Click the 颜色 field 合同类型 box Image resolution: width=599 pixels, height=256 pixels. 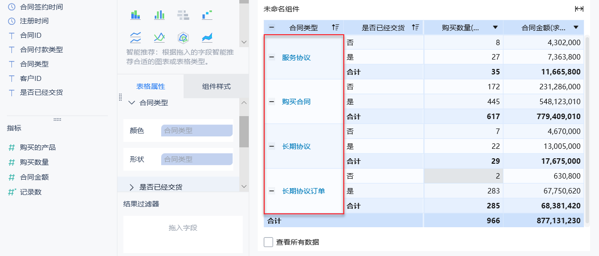[x=197, y=130]
